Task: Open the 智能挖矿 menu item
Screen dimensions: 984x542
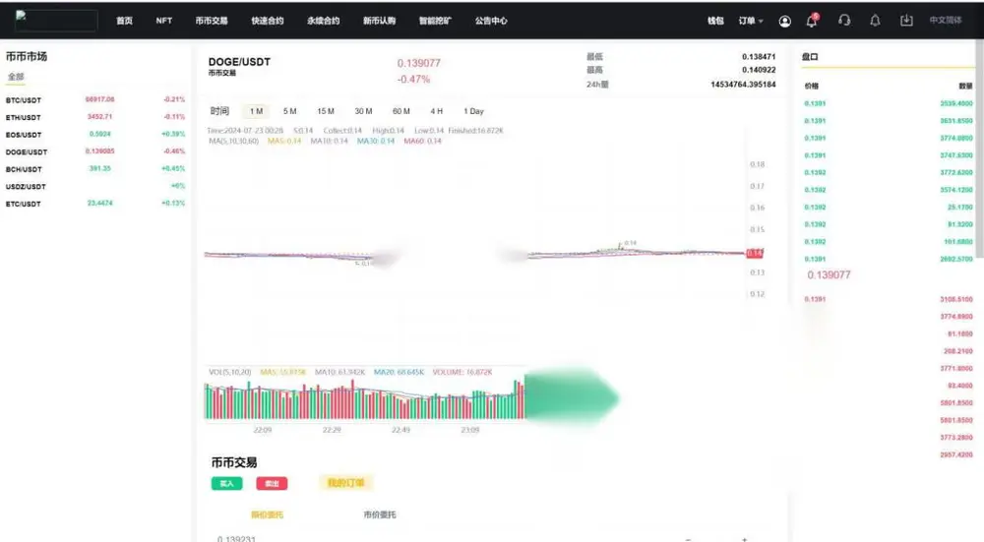Action: pyautogui.click(x=435, y=21)
